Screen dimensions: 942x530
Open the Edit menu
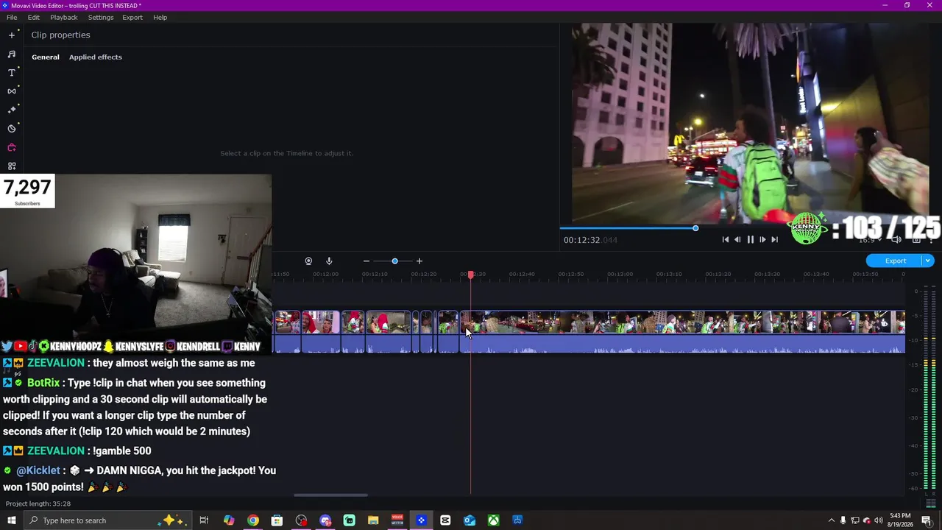(x=34, y=17)
